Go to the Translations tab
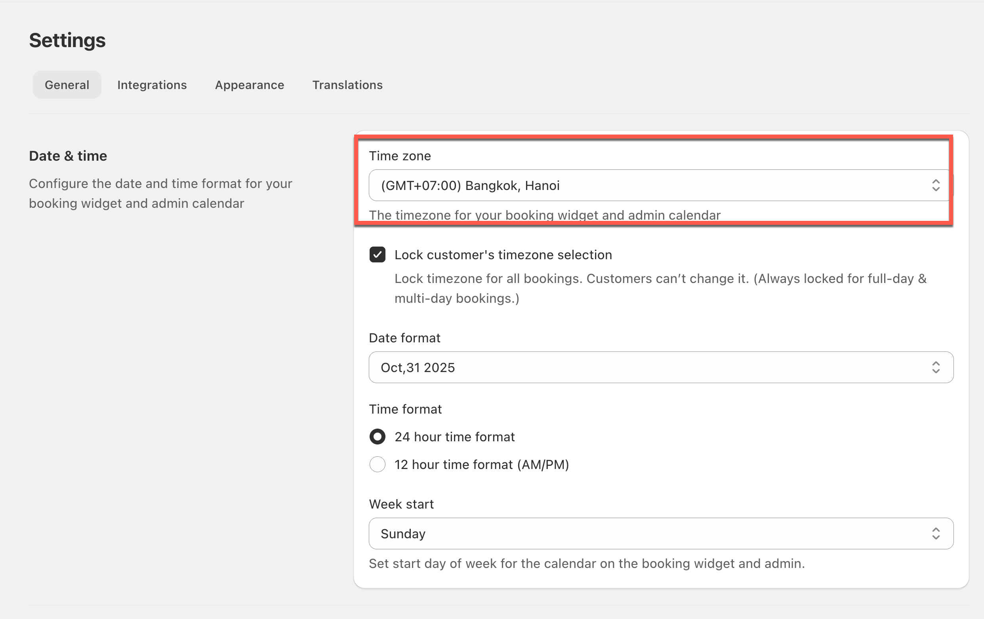 click(x=347, y=85)
